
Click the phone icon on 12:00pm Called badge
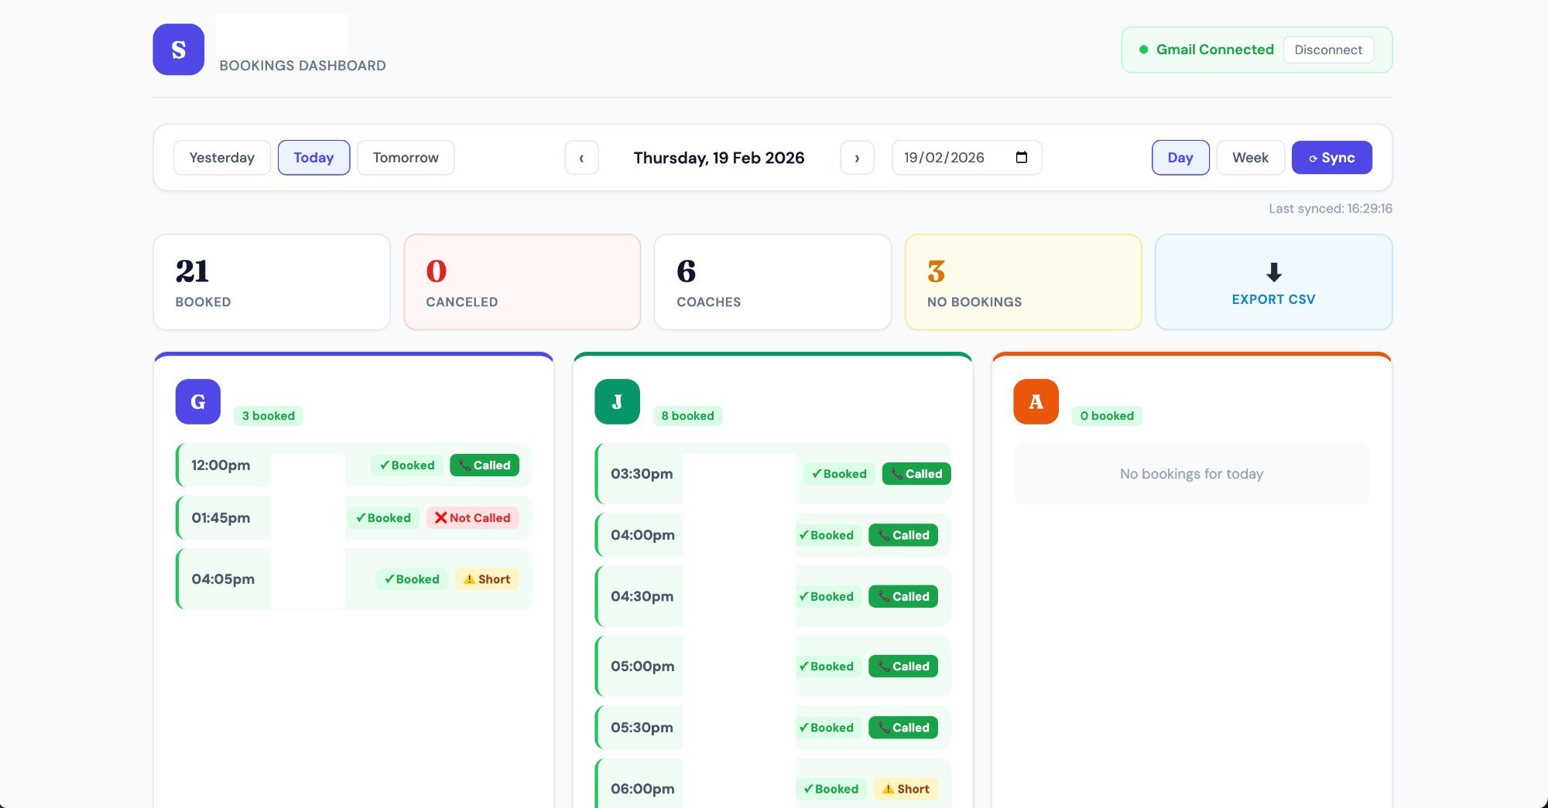point(465,465)
